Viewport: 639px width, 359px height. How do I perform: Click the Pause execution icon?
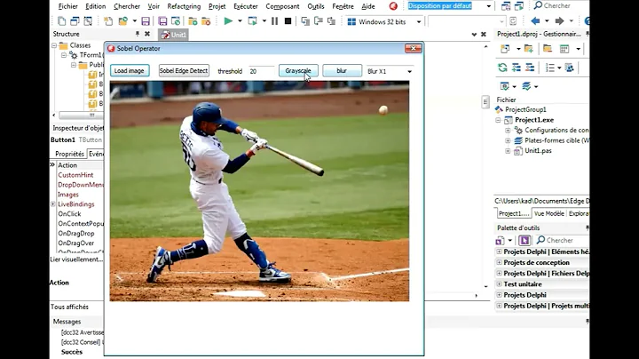(x=274, y=20)
